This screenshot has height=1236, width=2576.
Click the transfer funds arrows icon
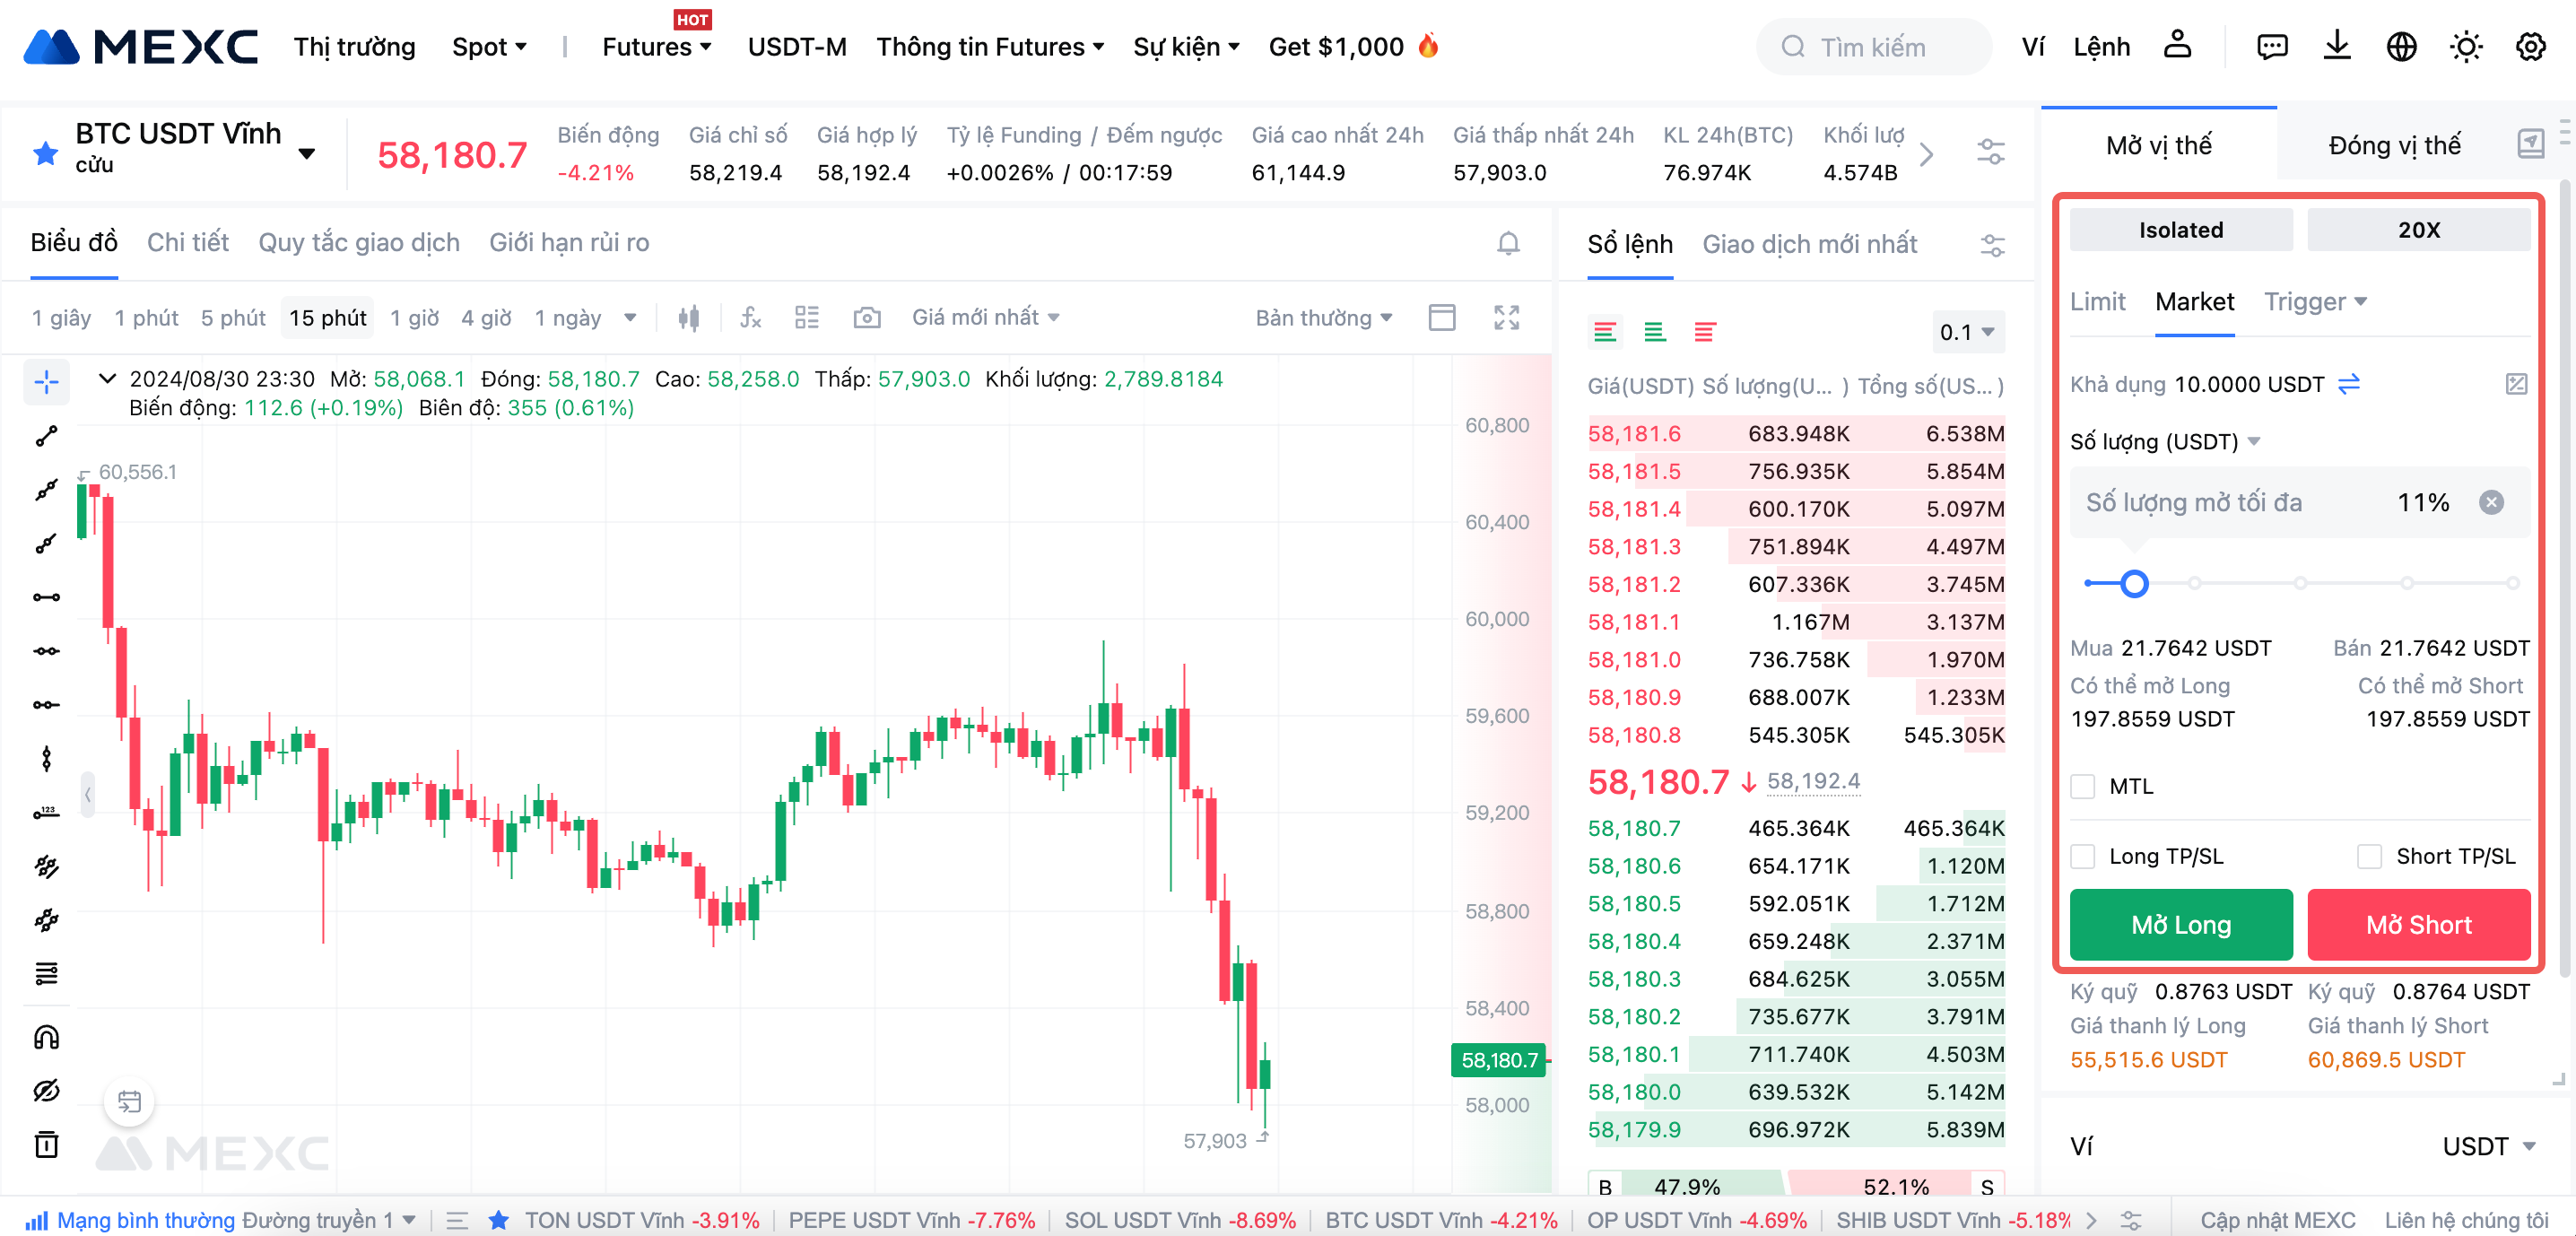tap(2349, 384)
